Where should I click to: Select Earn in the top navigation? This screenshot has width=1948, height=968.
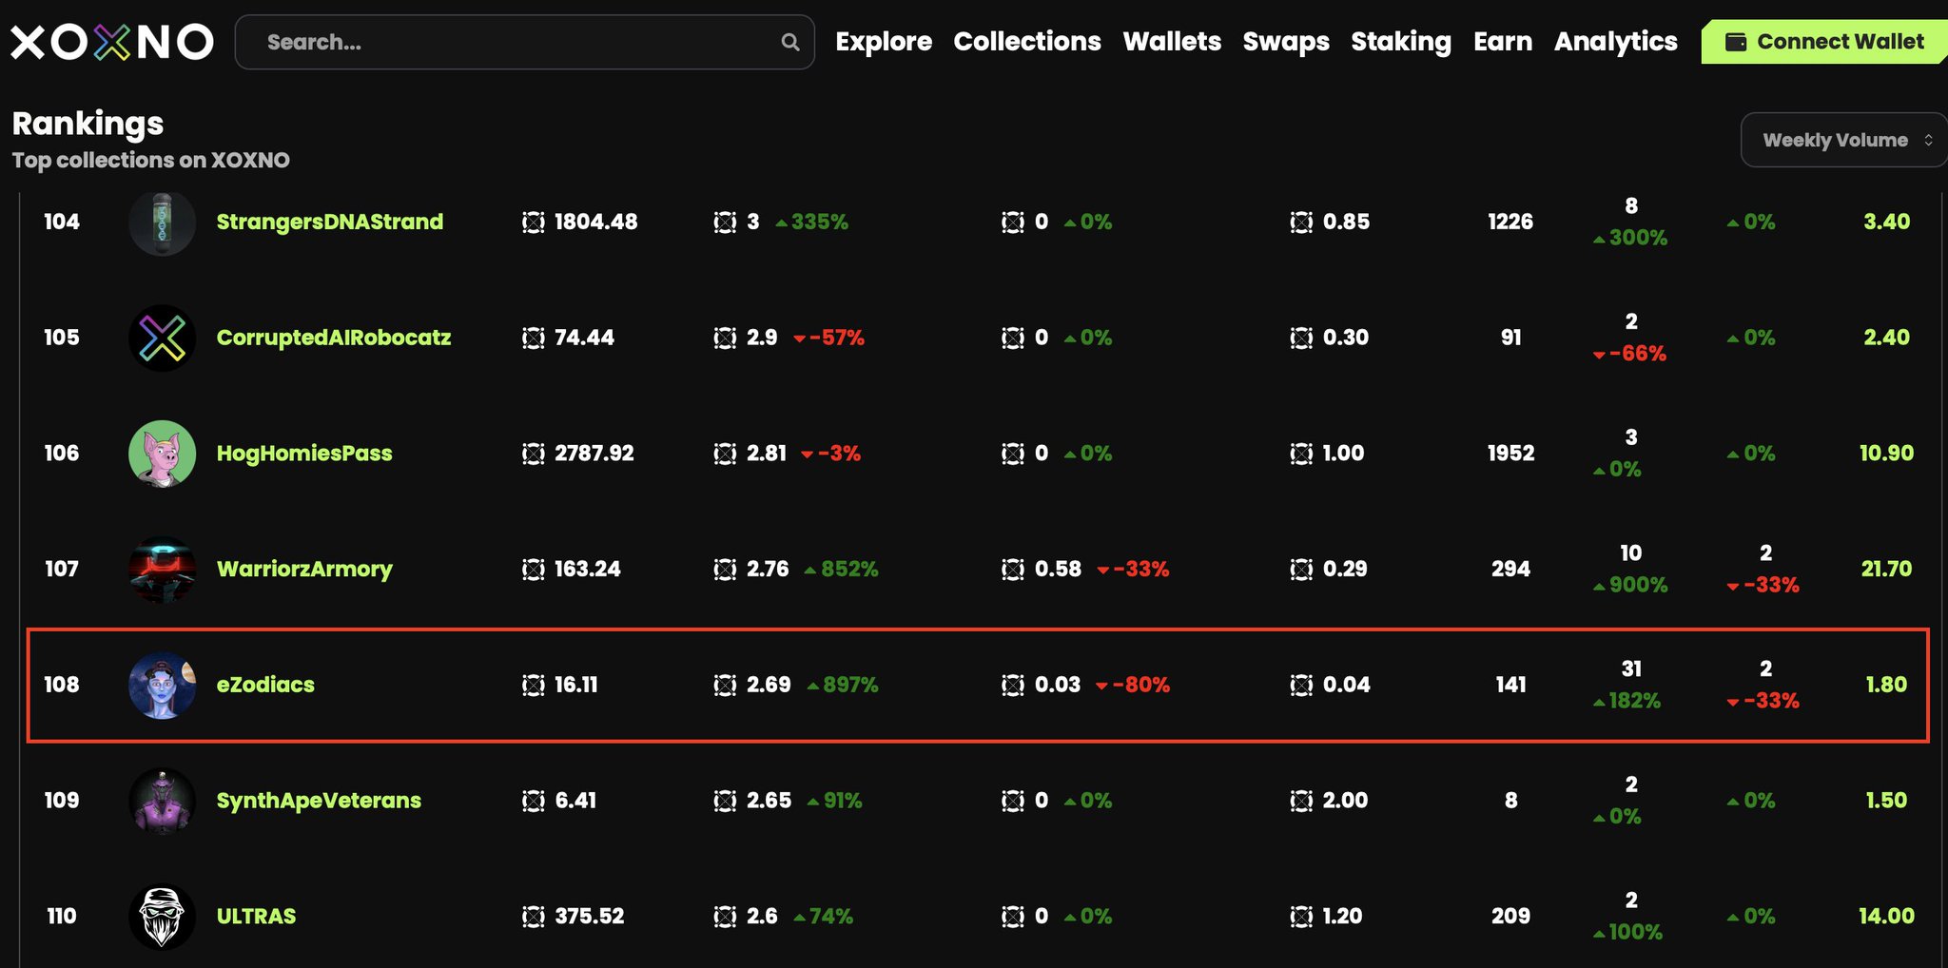[1503, 42]
